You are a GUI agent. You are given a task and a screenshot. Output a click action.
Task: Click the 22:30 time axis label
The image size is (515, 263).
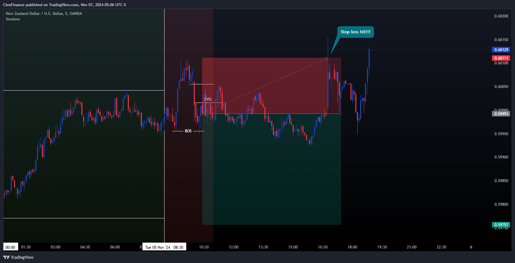pyautogui.click(x=441, y=247)
